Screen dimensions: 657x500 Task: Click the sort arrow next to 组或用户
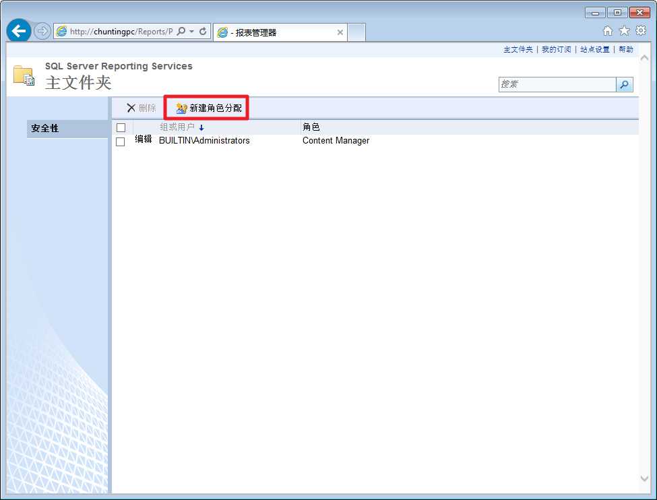point(201,128)
